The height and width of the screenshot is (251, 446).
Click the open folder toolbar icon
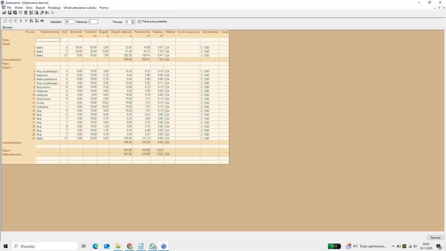tap(4, 12)
